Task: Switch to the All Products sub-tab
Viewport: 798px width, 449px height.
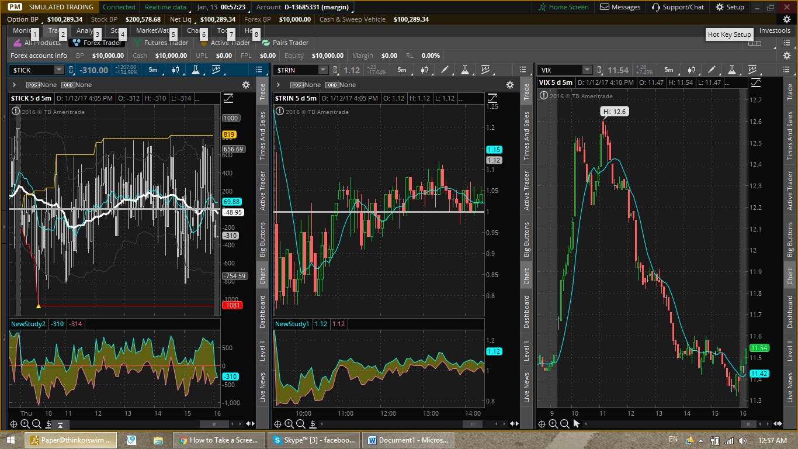Action: [37, 43]
